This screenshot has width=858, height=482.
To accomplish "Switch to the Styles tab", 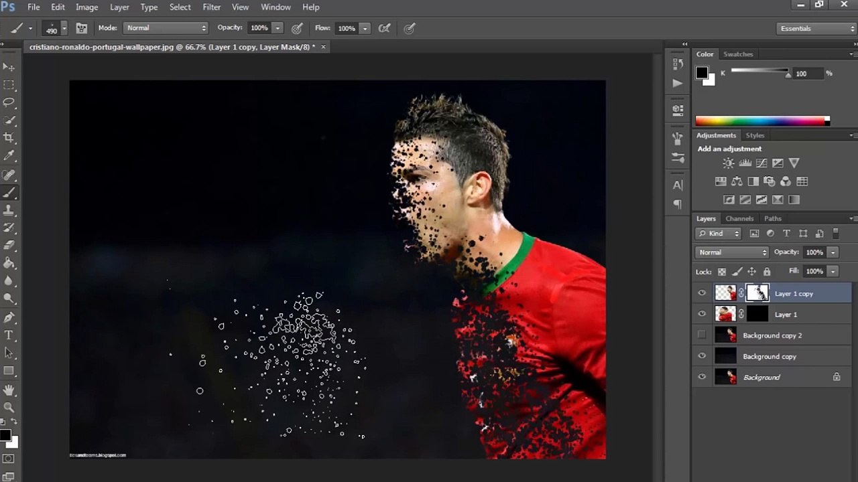I will tap(755, 135).
